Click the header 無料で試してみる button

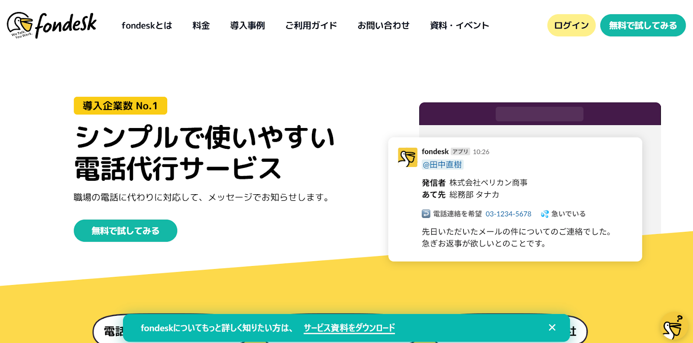[x=643, y=26]
